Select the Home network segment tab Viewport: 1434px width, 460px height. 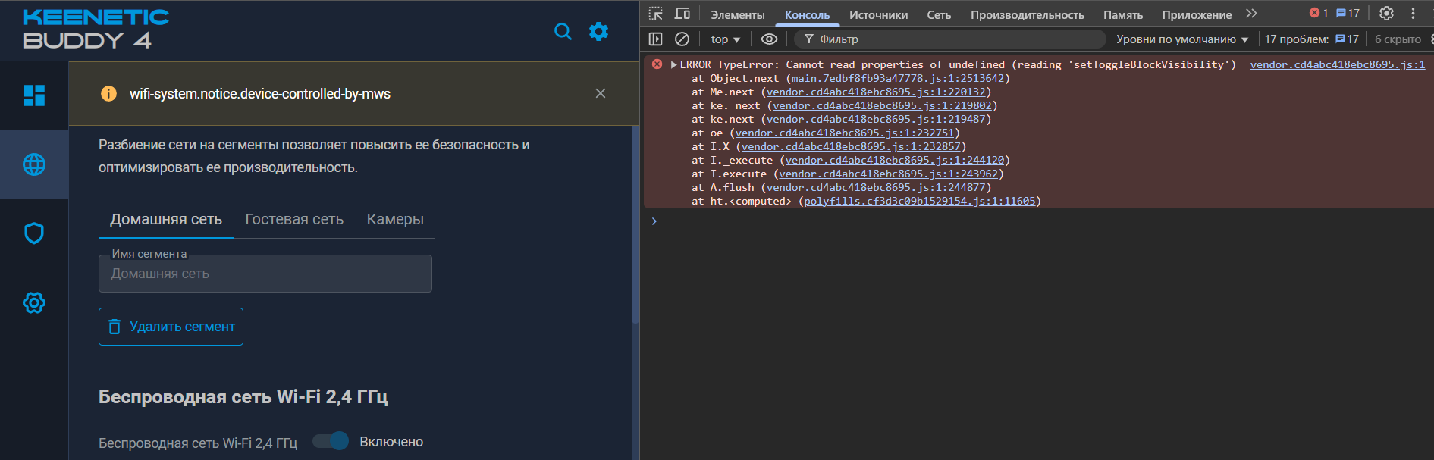[166, 219]
